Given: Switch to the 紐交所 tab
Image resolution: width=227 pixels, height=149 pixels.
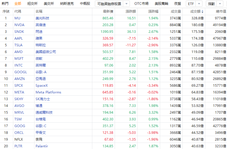Looking at the screenshot, I should click(32, 4).
